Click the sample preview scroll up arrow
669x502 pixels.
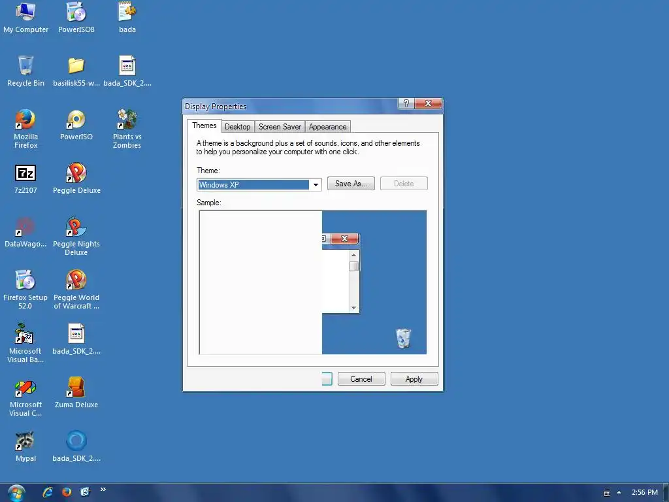[x=353, y=255]
